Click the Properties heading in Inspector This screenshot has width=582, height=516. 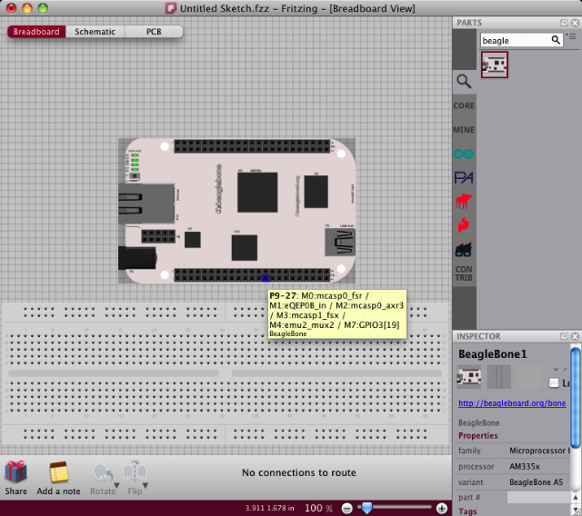pyautogui.click(x=478, y=435)
